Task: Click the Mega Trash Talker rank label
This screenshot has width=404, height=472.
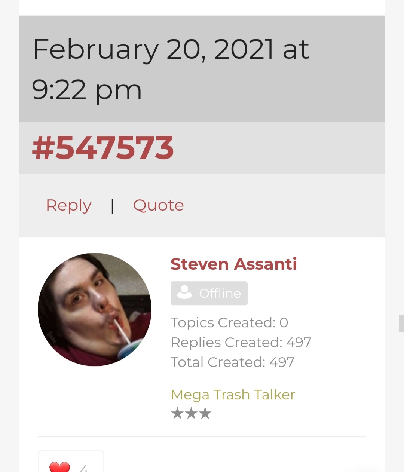Action: pos(233,395)
